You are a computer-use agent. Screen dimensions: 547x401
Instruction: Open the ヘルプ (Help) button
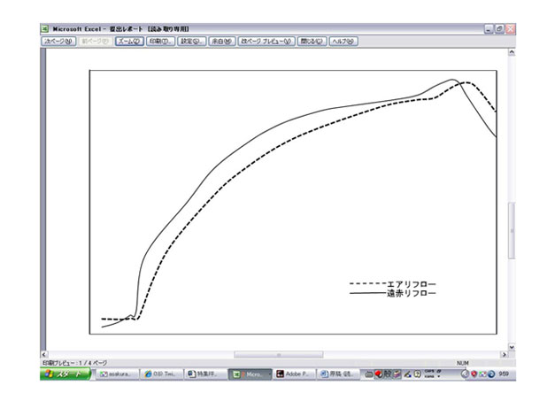tap(343, 41)
